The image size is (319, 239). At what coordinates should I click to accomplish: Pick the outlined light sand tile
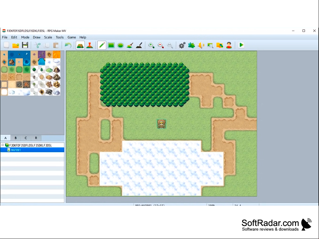point(4,84)
